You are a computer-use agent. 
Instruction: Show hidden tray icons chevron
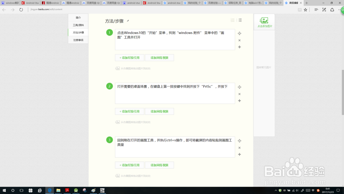[276, 191]
